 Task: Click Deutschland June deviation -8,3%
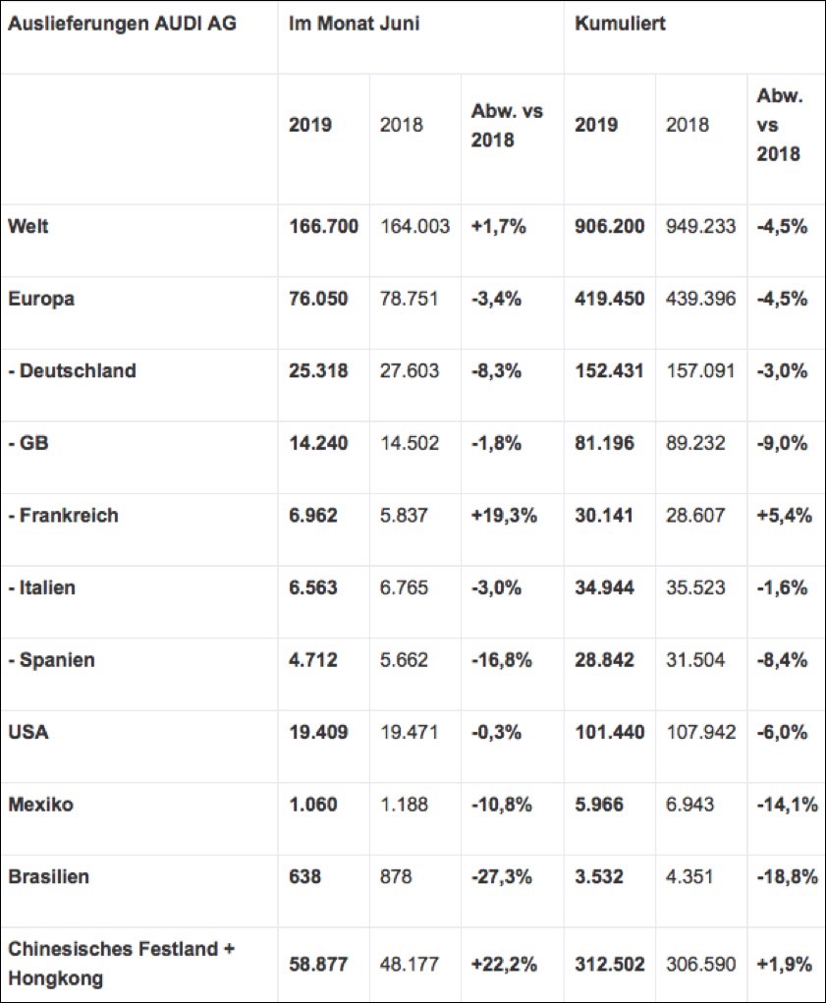(x=496, y=371)
